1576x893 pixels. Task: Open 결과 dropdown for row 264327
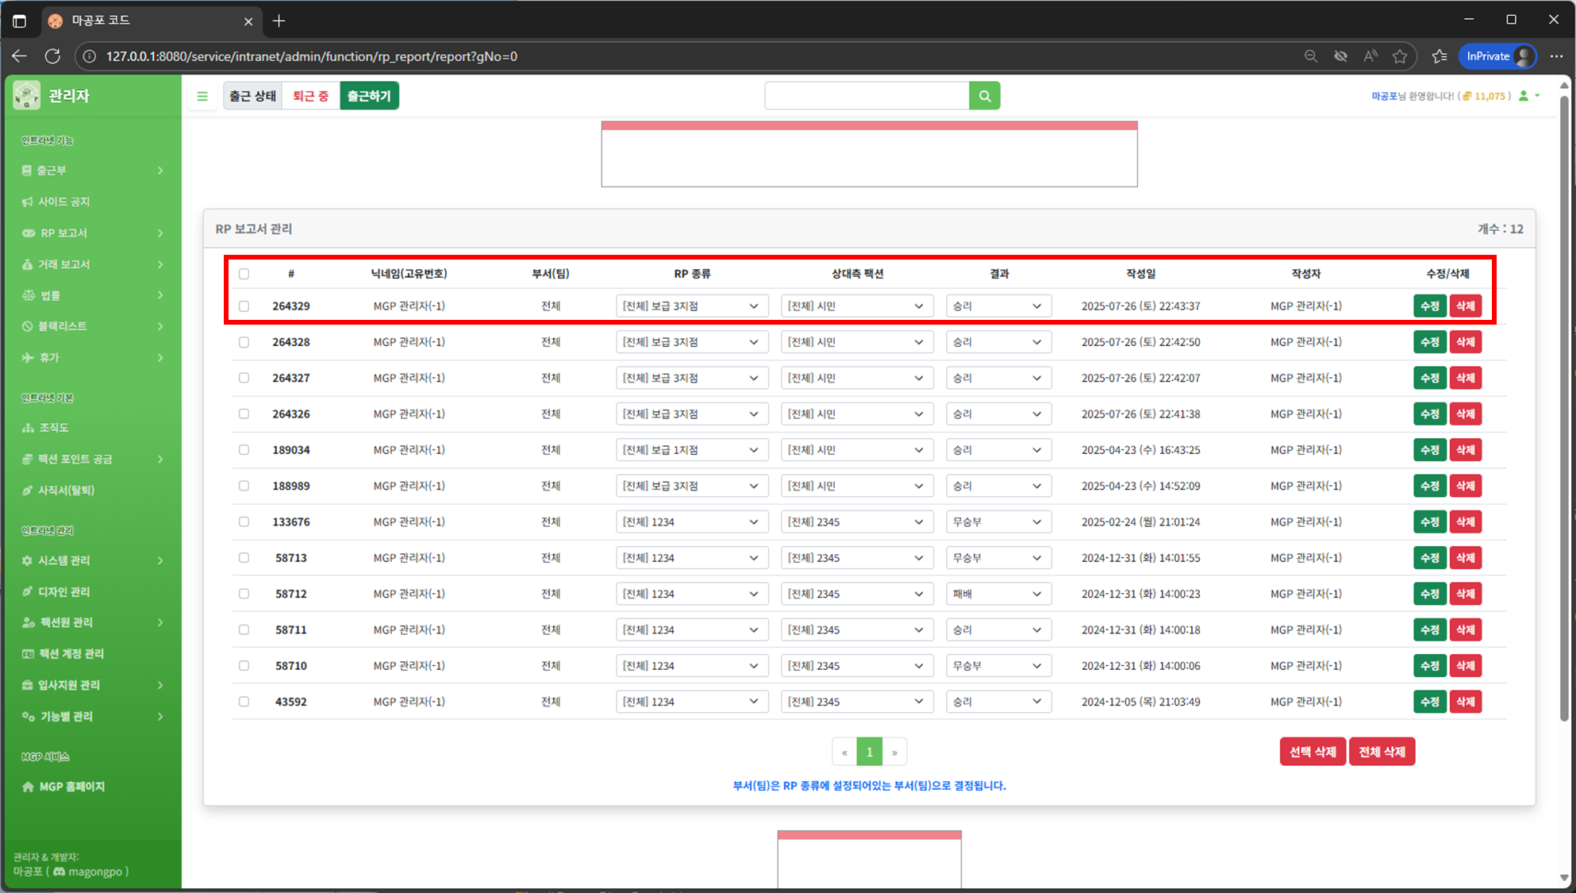(x=999, y=378)
